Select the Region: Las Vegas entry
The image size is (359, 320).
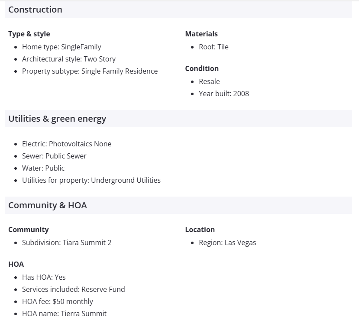(227, 242)
